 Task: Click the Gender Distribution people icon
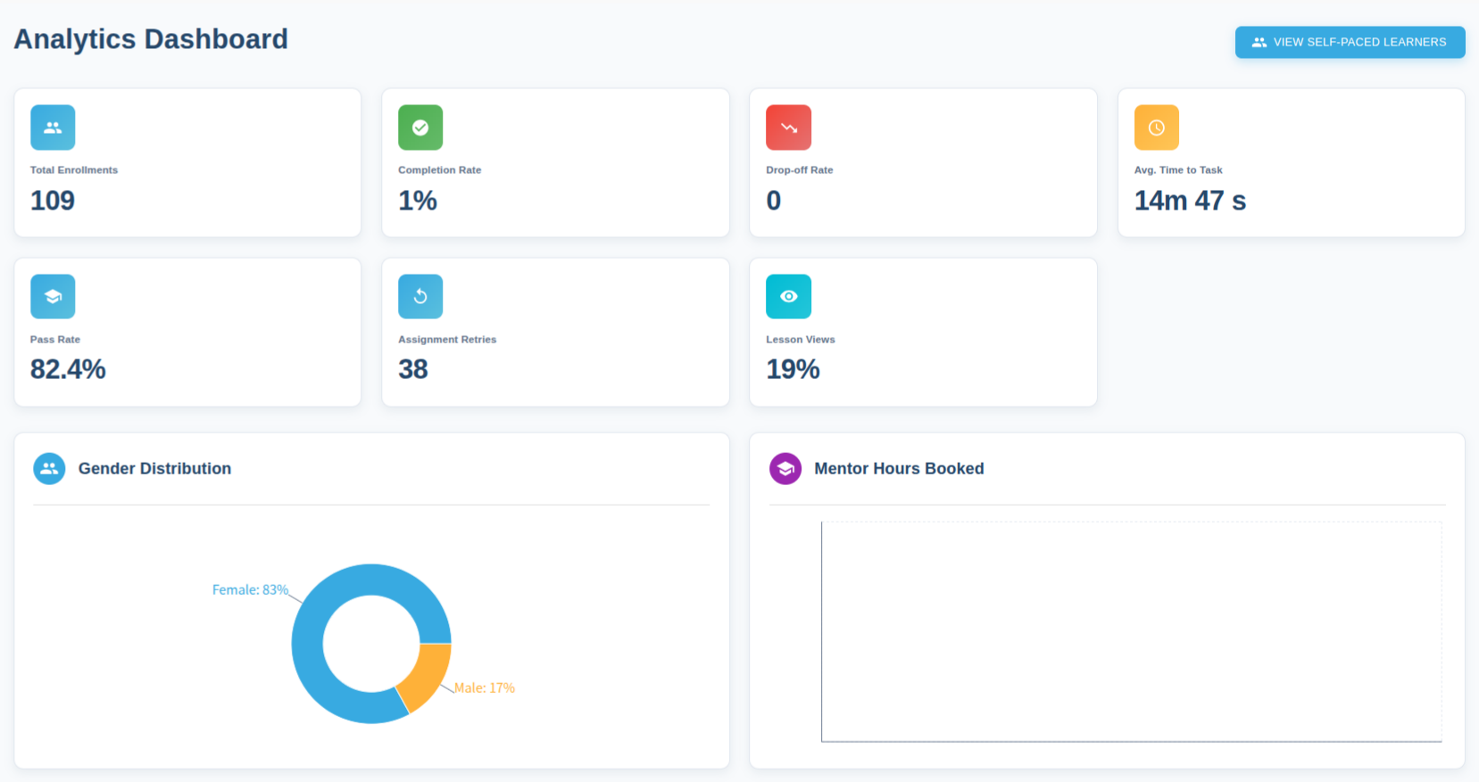coord(49,468)
